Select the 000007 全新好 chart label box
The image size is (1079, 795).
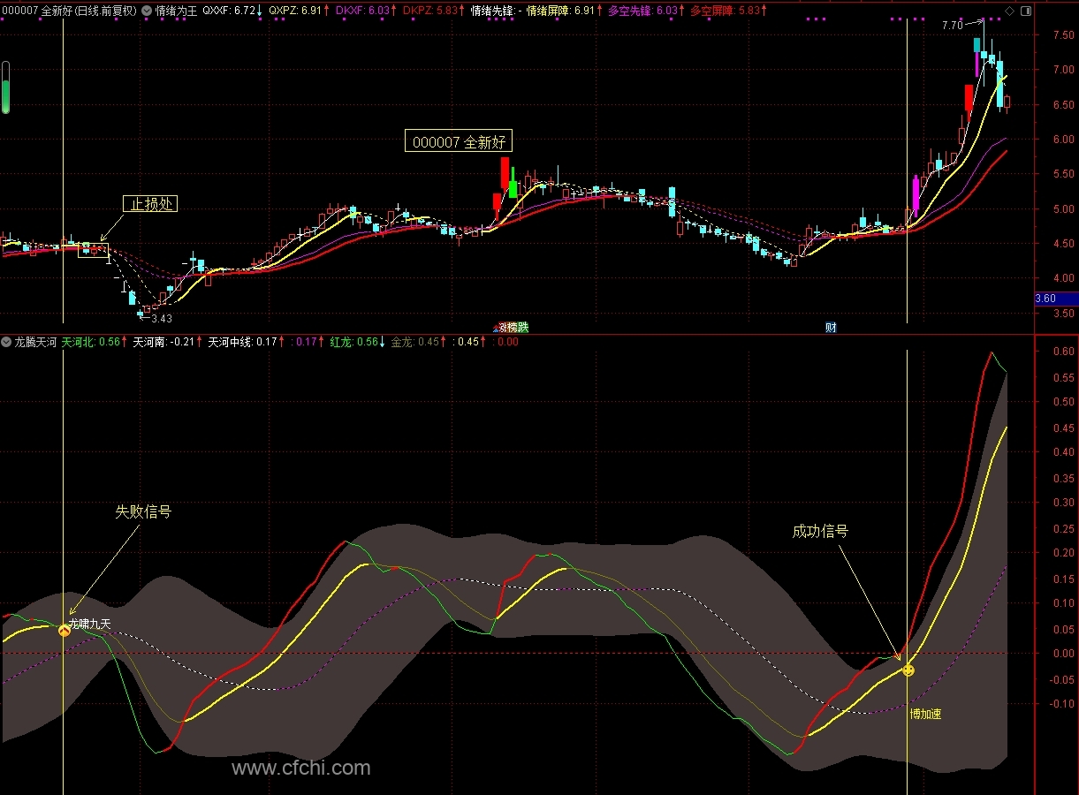point(458,142)
